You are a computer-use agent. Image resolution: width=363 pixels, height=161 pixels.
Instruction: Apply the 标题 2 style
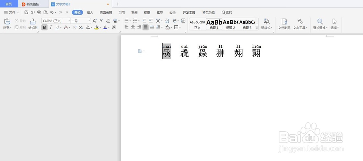click(231, 24)
